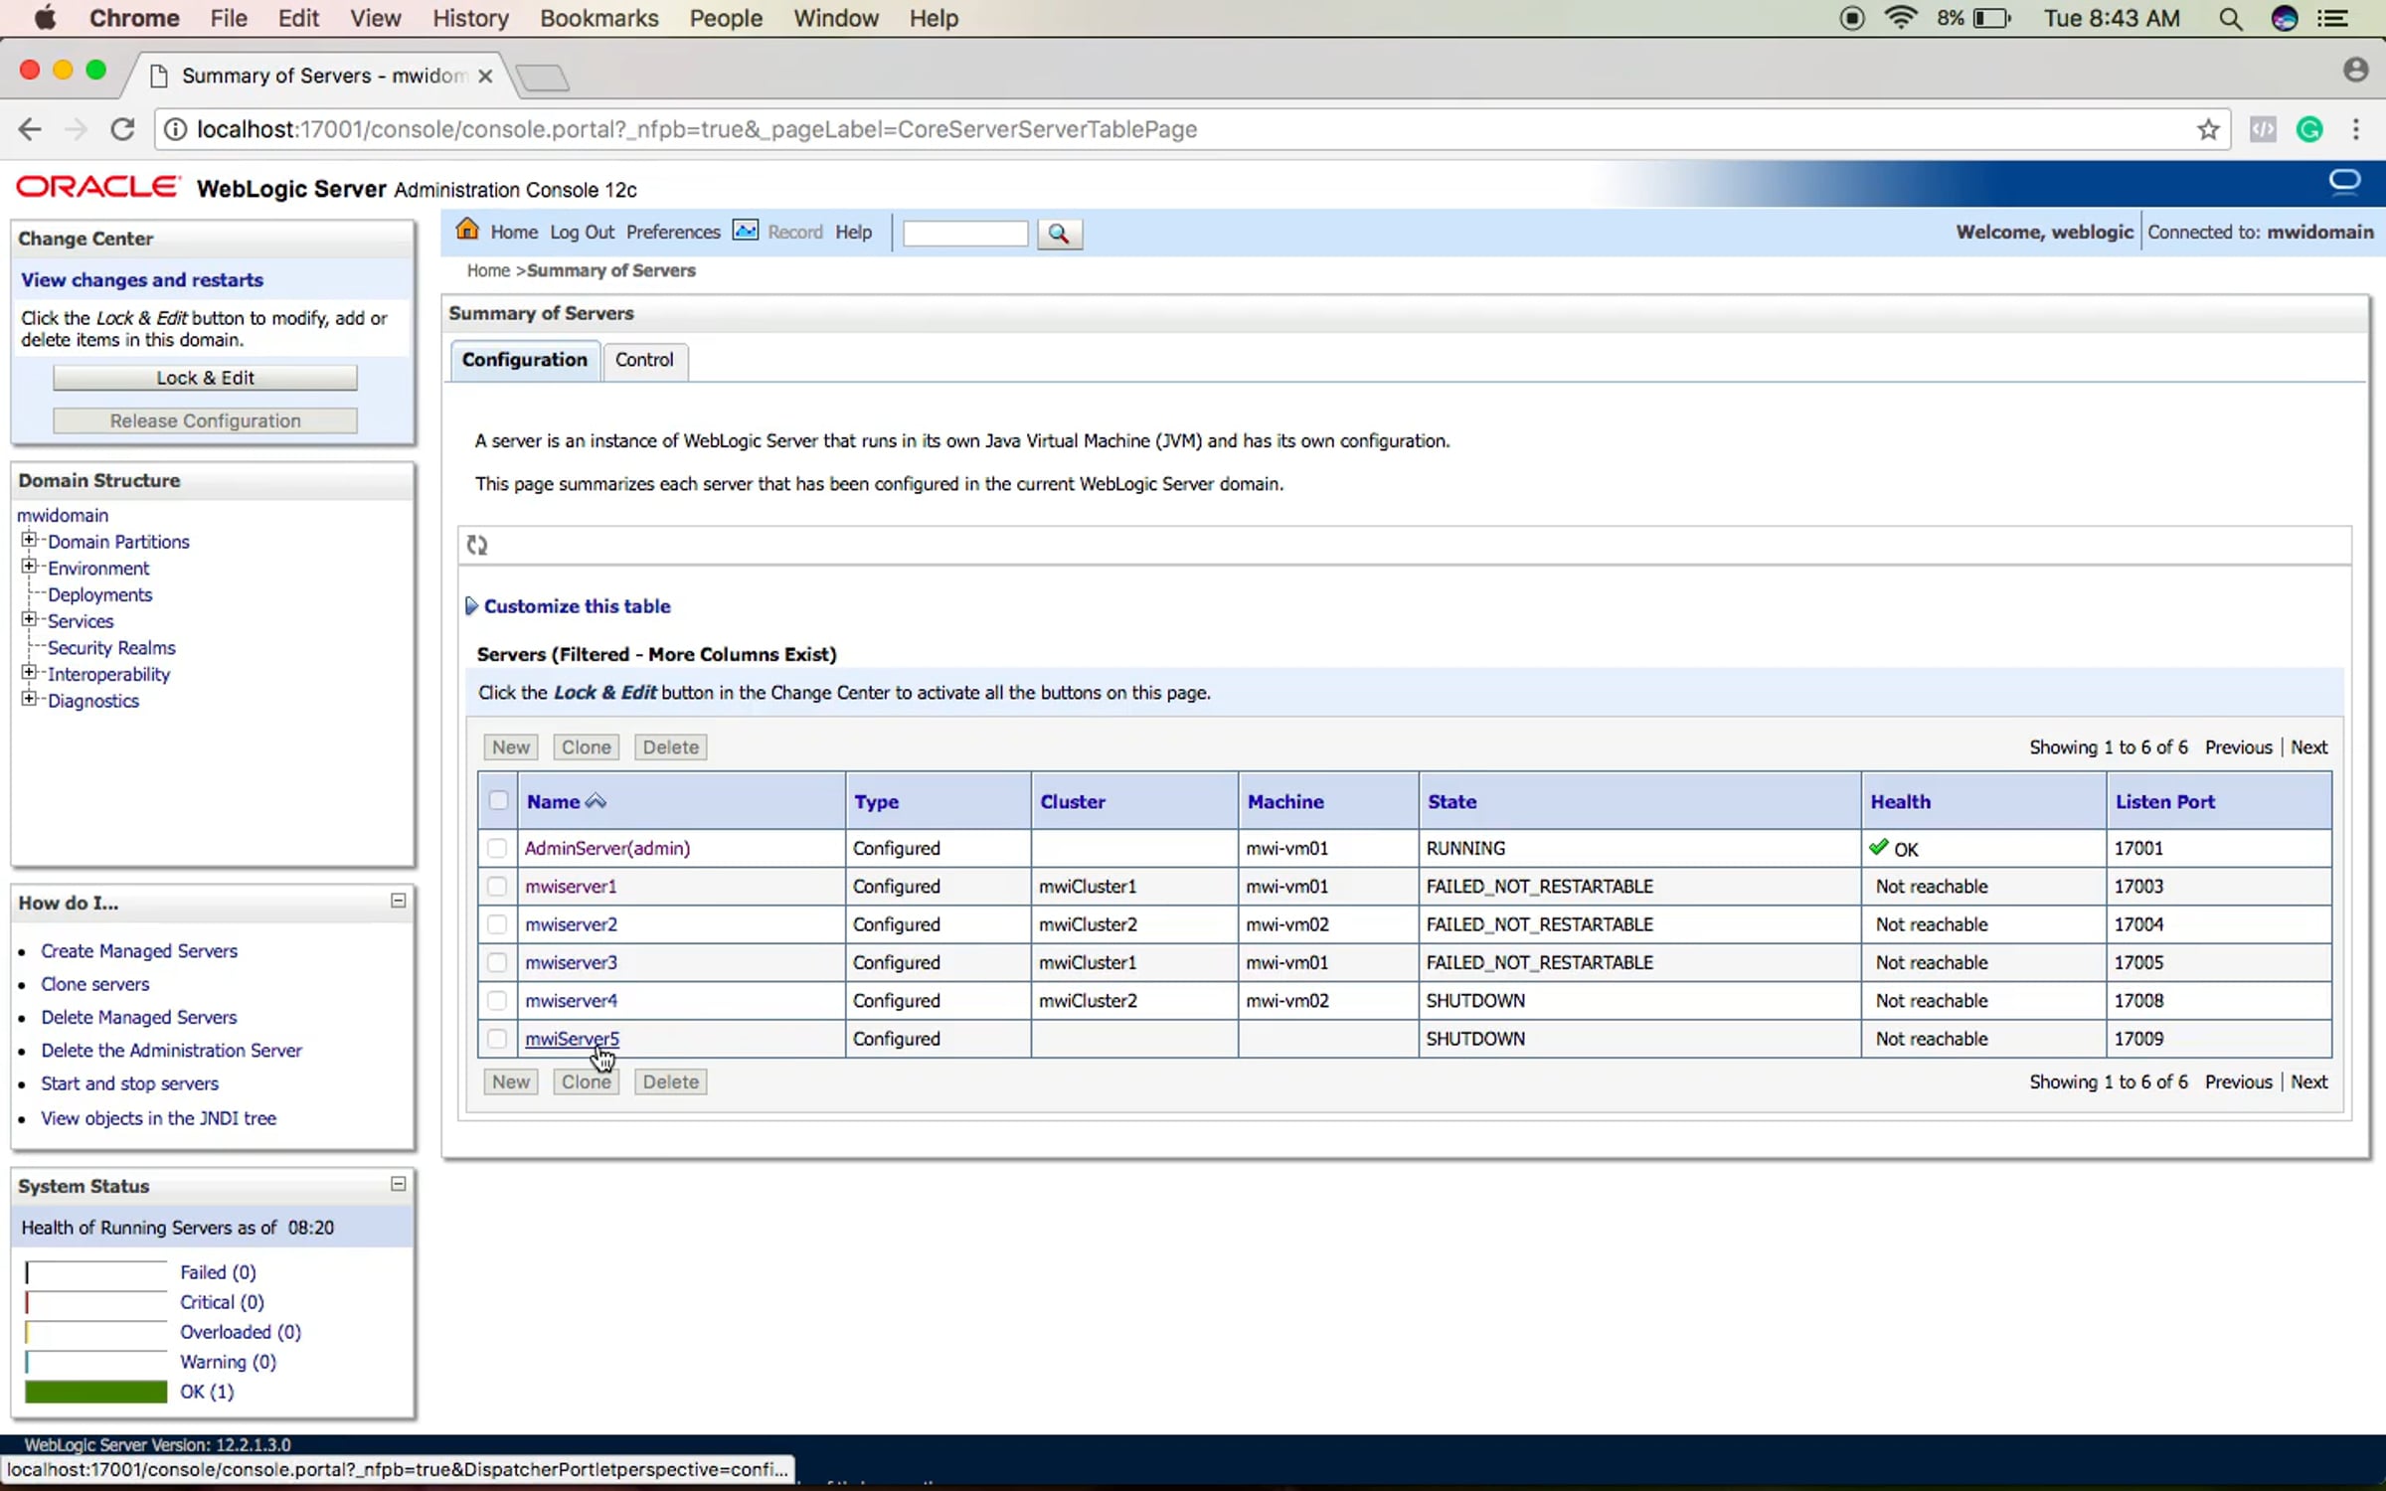Sort the table by Listen Port column
The width and height of the screenshot is (2386, 1491).
click(2165, 801)
